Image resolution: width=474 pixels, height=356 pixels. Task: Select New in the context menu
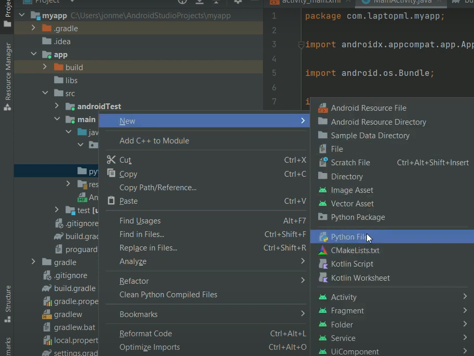204,121
